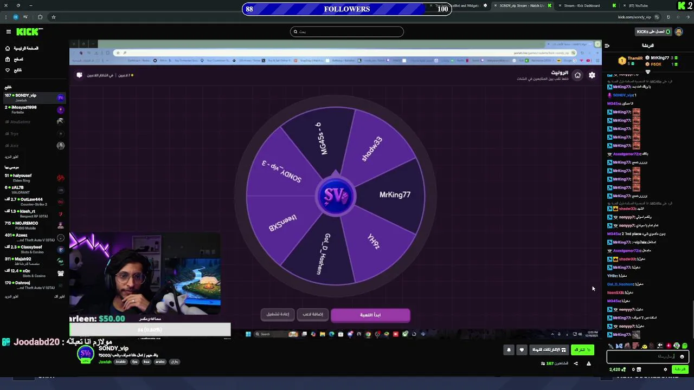Click the gift subscriptions button
694x390 pixels.
[549, 350]
